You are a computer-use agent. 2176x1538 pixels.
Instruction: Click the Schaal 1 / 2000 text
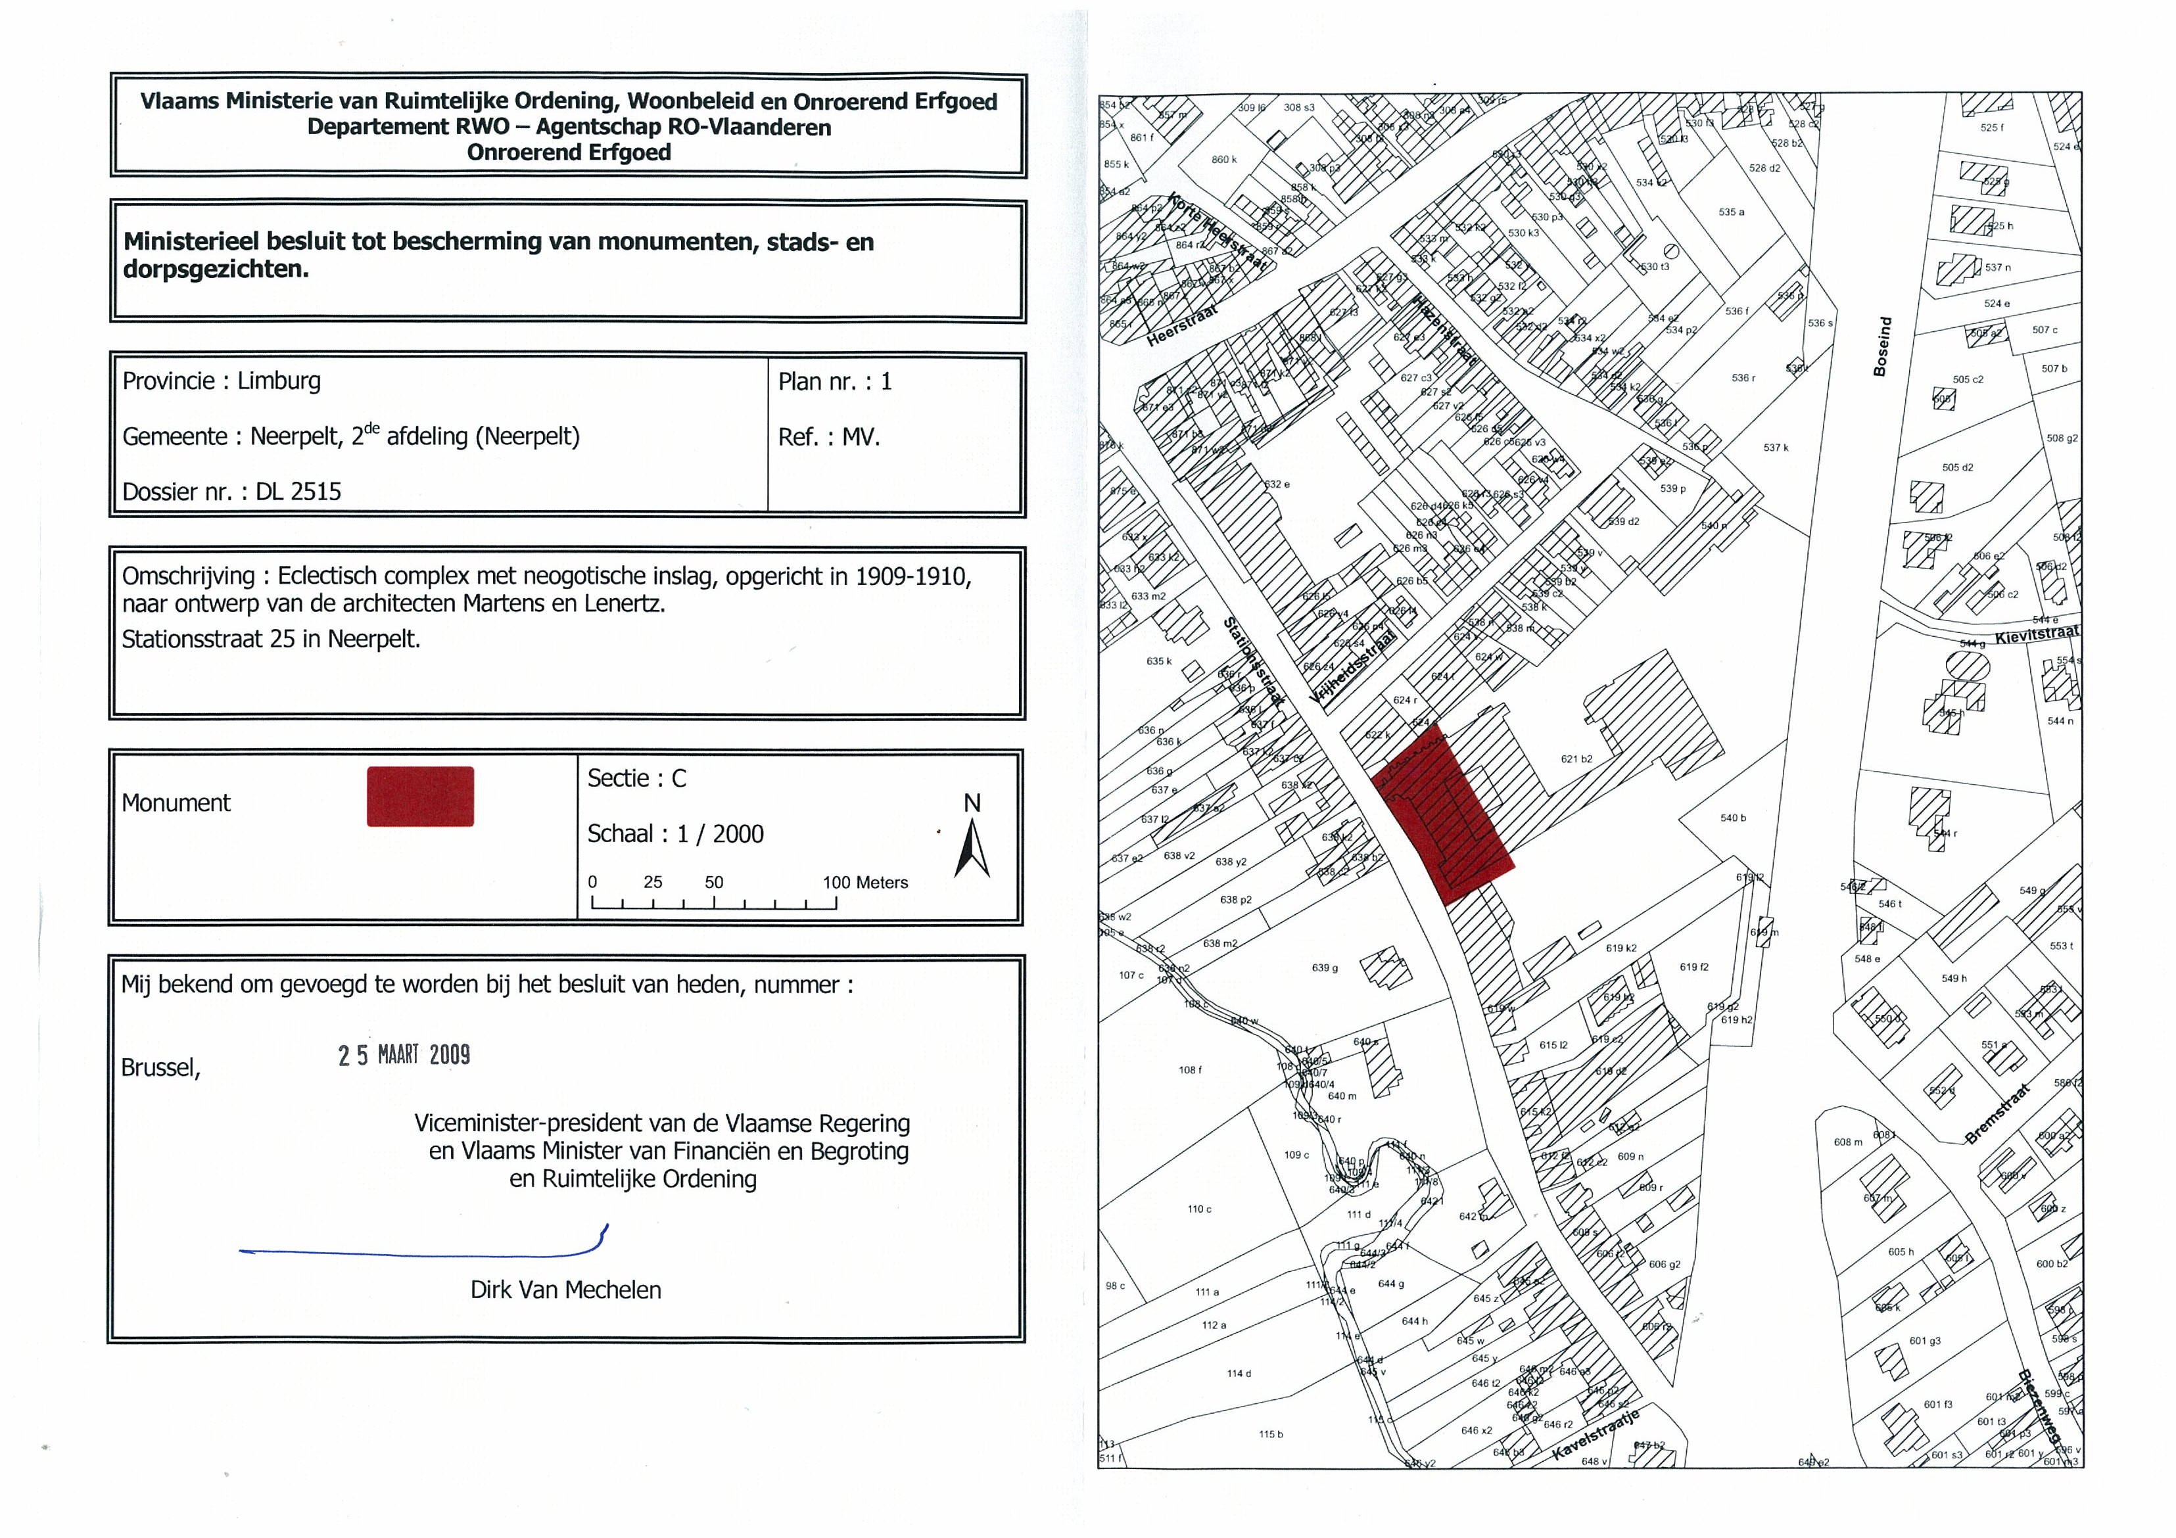pos(674,834)
